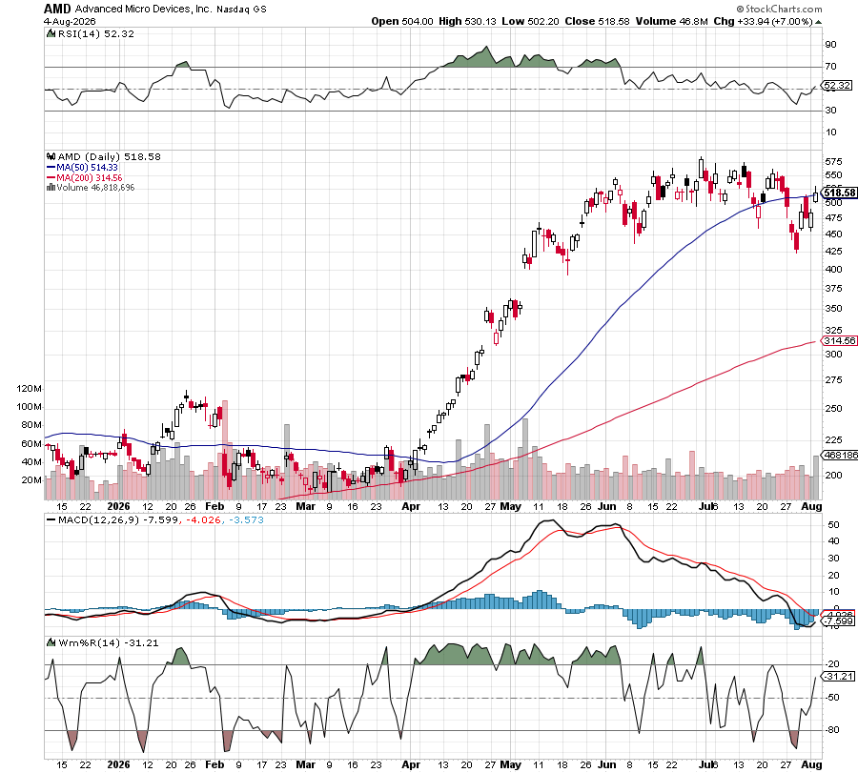Click the Volume 46,818,696 legend text
The height and width of the screenshot is (773, 858).
95,187
